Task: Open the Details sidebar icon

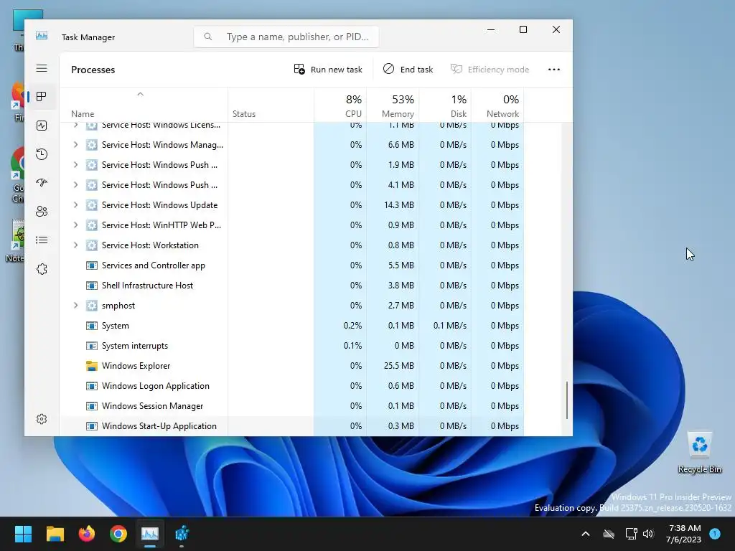Action: point(42,240)
